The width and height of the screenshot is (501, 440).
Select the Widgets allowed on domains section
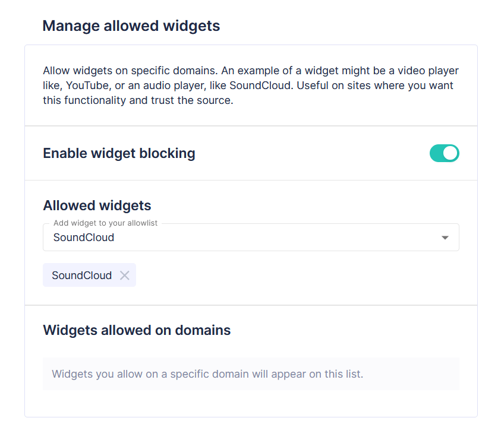[137, 330]
